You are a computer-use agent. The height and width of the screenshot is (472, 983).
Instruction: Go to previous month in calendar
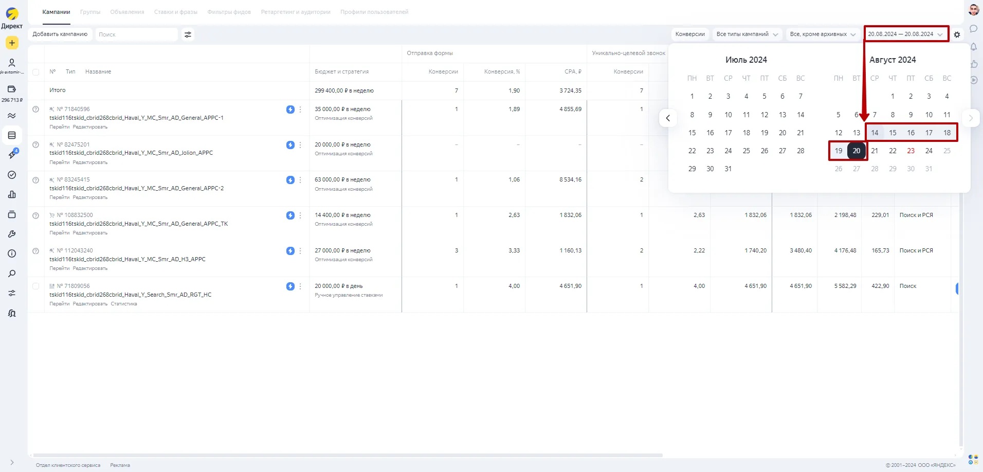668,118
